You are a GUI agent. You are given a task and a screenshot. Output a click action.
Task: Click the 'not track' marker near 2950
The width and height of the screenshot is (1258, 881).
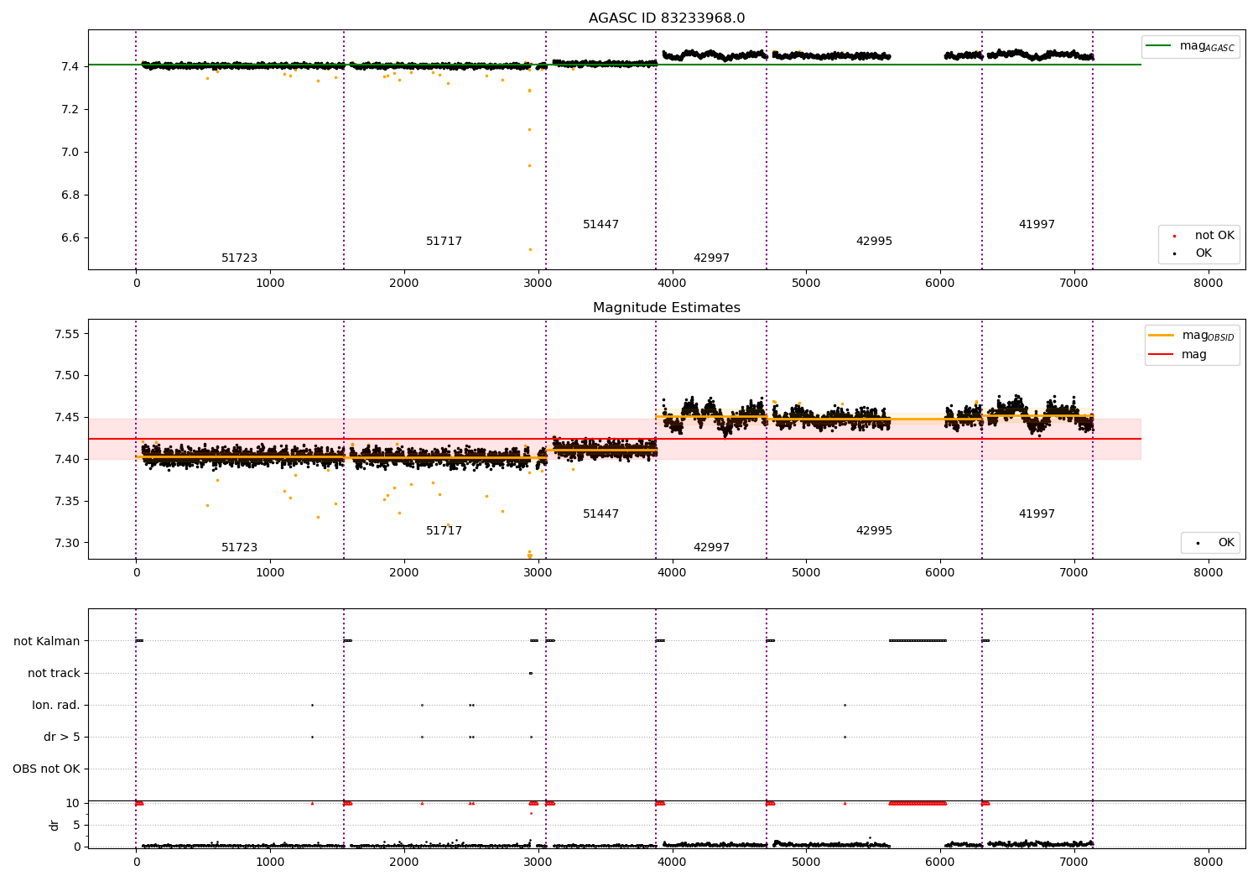coord(530,673)
